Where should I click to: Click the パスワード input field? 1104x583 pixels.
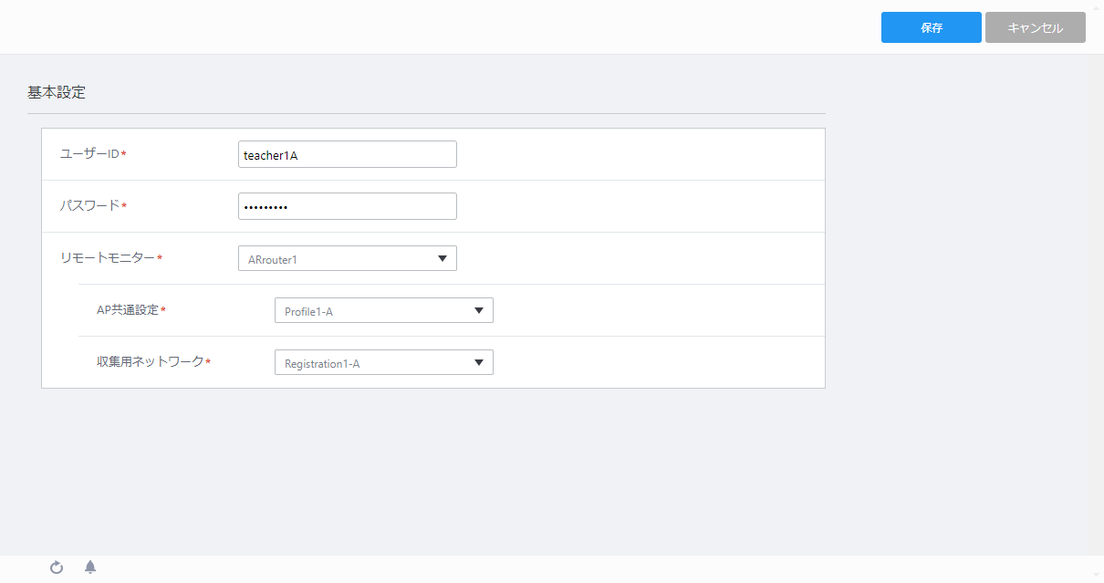click(x=347, y=206)
